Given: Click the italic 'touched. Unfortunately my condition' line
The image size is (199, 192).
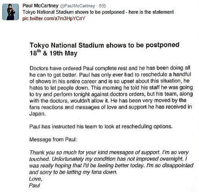Looking at the screenshot, I should click(108, 159).
